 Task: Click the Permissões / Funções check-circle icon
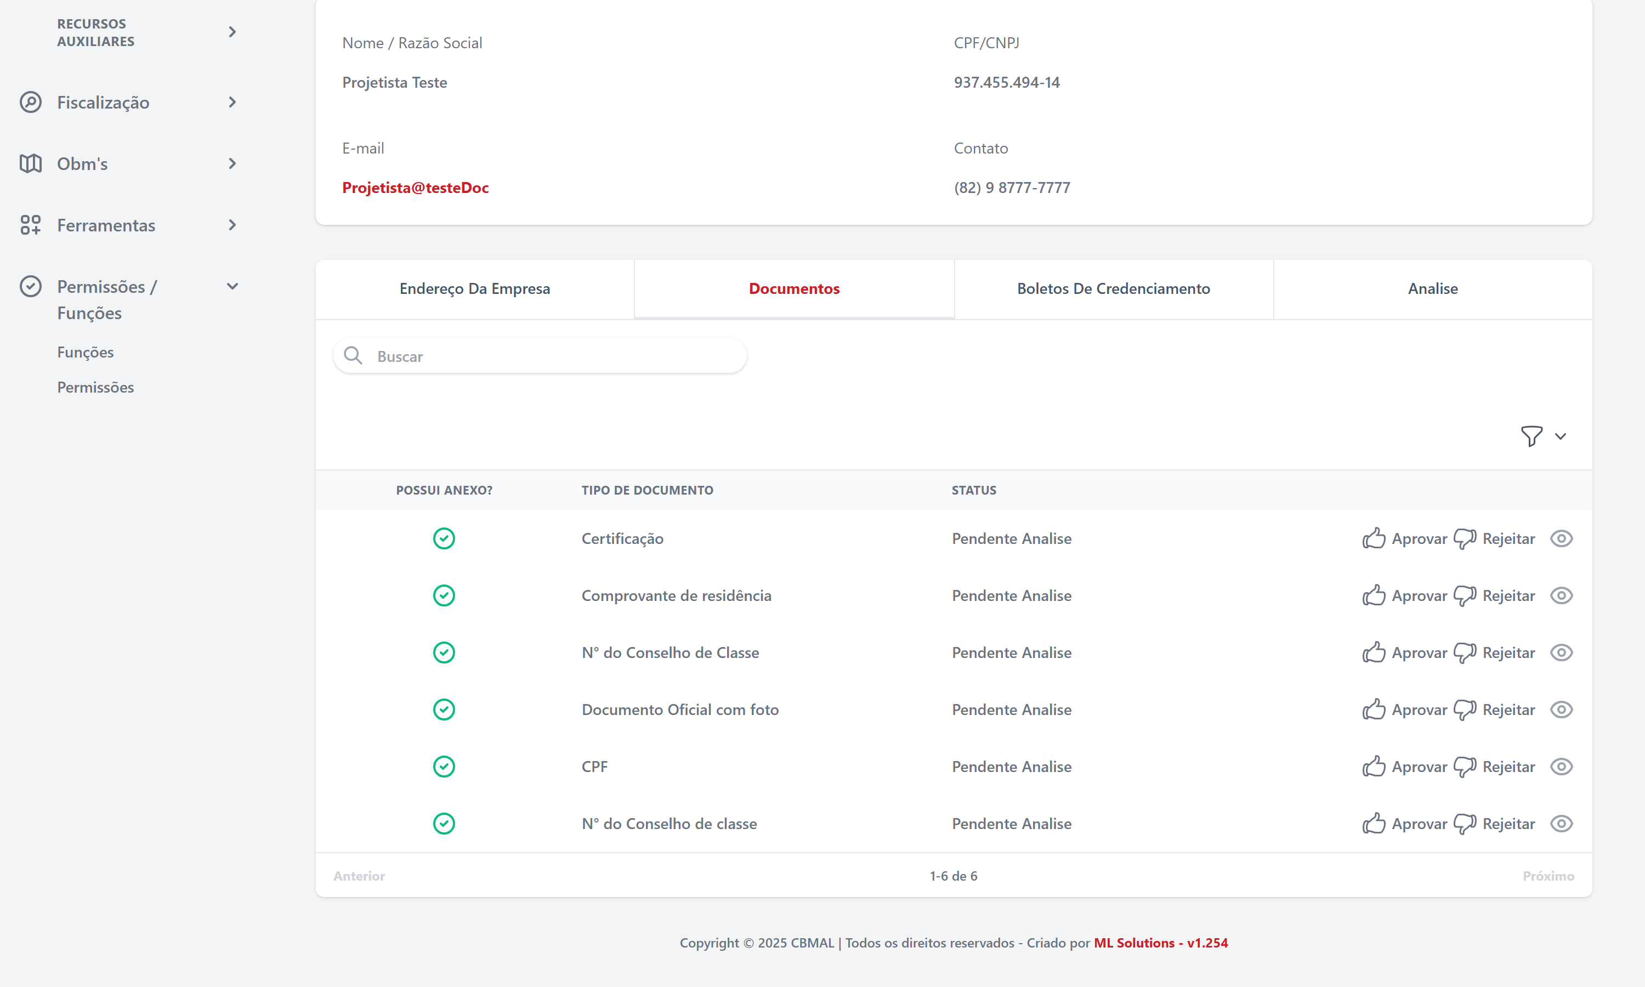click(31, 287)
